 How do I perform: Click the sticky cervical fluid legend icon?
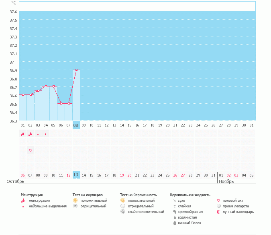click(175, 206)
